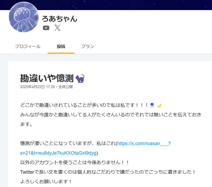Click the cat emoji in post title
This screenshot has width=212, height=187.
click(80, 79)
